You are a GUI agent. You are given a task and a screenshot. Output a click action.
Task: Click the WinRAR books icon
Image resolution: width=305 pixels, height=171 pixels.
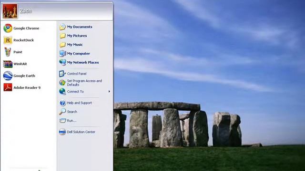(8, 64)
